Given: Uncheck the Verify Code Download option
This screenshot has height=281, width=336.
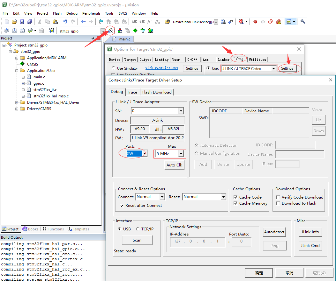Looking at the screenshot, I should pos(278,197).
